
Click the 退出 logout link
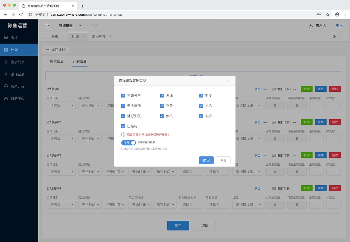coord(339,26)
